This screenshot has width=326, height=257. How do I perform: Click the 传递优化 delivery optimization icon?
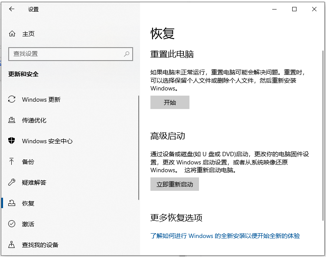12,120
